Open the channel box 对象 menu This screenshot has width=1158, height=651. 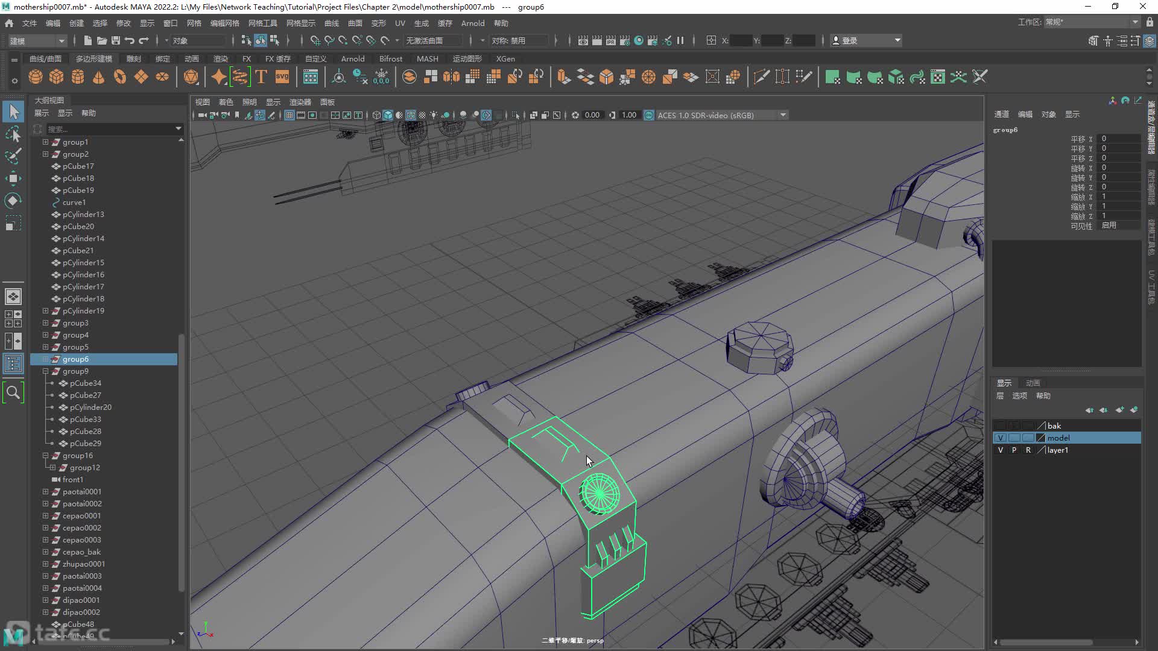pos(1048,114)
